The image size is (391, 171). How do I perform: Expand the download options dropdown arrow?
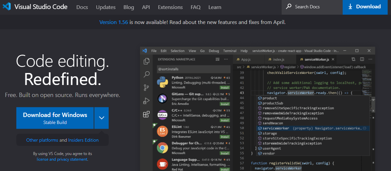[102, 118]
